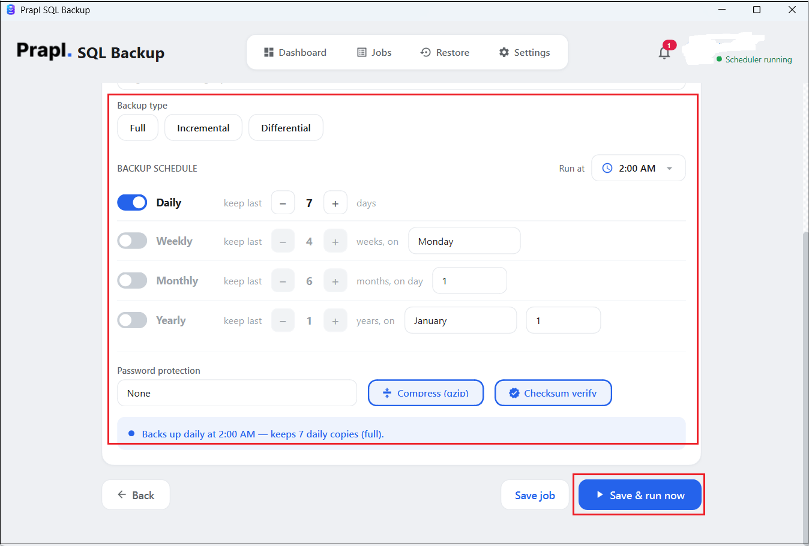Choose the Incremental backup type
This screenshot has height=546, width=809.
[x=203, y=128]
